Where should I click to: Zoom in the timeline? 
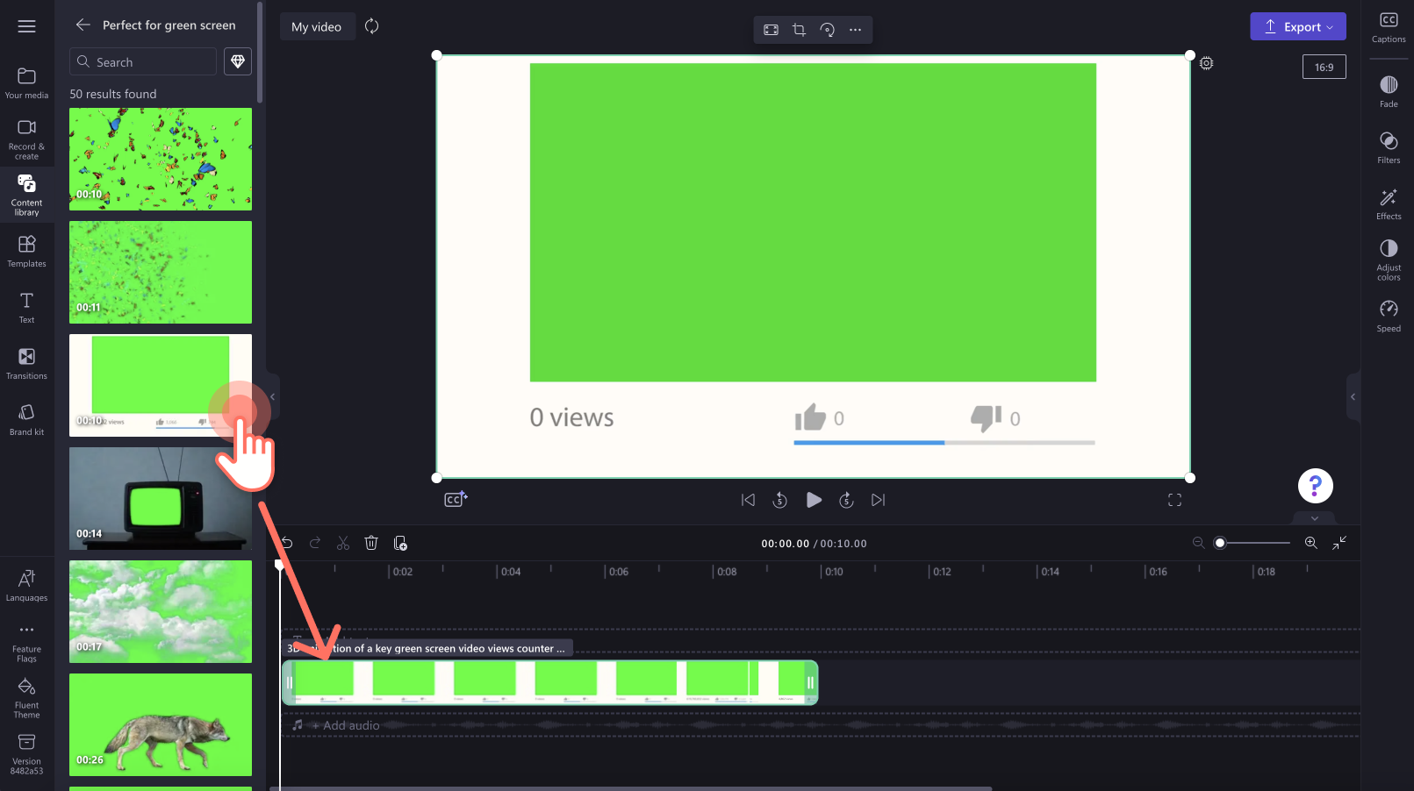(x=1311, y=543)
